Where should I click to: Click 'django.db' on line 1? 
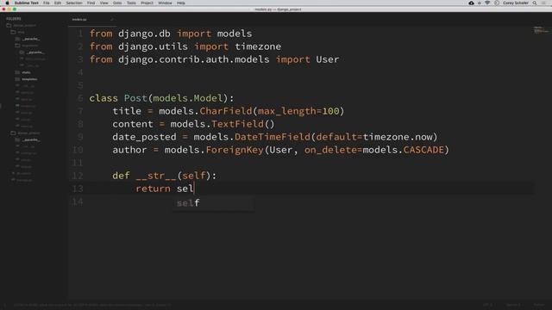pyautogui.click(x=144, y=34)
